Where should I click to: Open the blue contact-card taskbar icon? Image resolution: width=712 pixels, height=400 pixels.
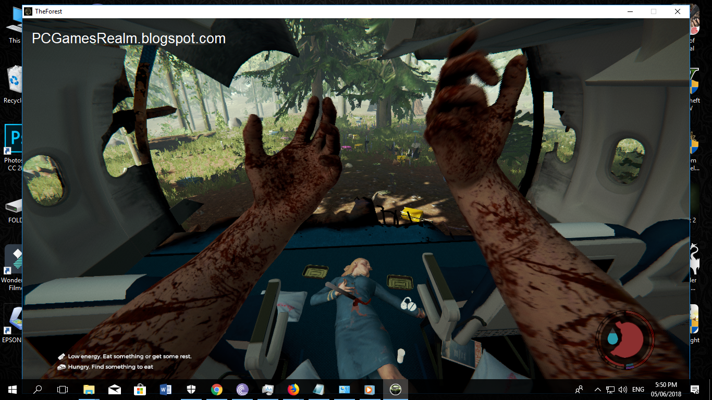pyautogui.click(x=345, y=389)
